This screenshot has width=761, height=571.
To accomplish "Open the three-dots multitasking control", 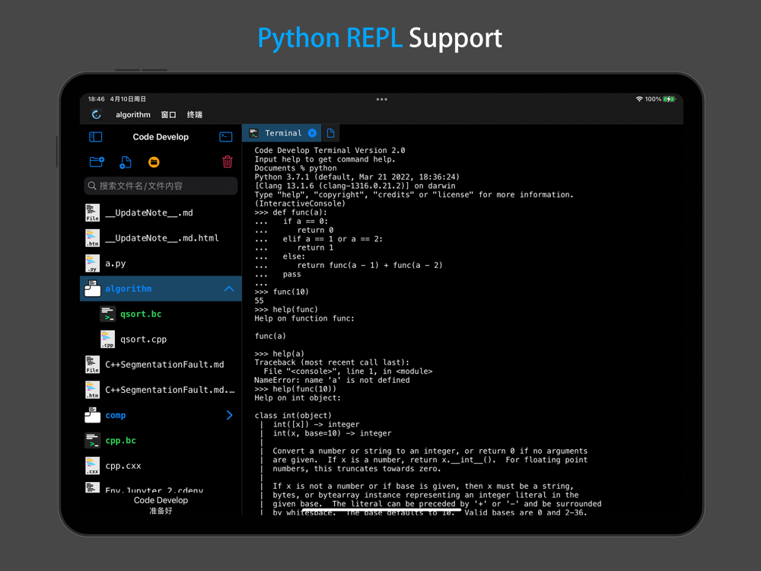I will click(x=381, y=99).
